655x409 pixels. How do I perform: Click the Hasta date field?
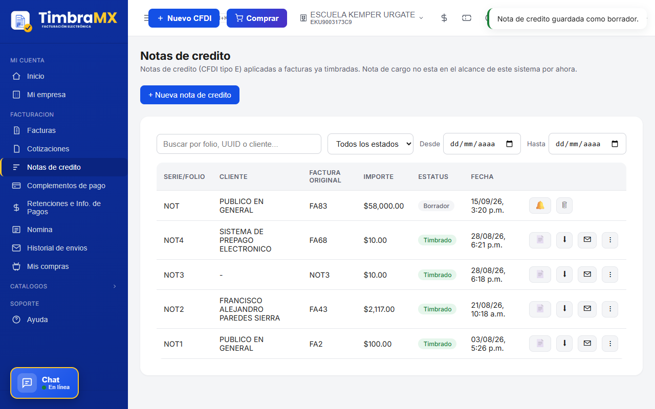[587, 144]
